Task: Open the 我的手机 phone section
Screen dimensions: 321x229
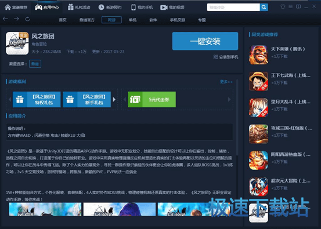Action: click(x=142, y=8)
